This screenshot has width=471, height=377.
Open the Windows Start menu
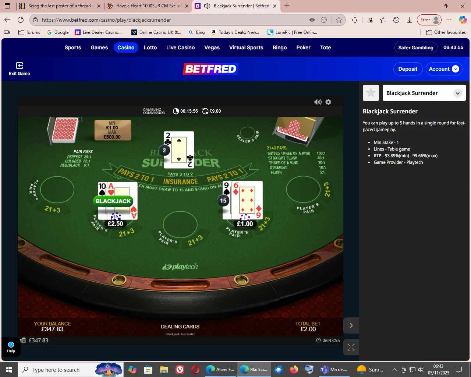coord(9,370)
